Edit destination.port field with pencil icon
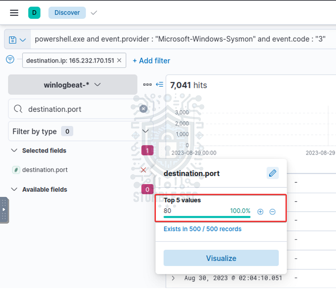The height and width of the screenshot is (298, 336). pos(273,173)
